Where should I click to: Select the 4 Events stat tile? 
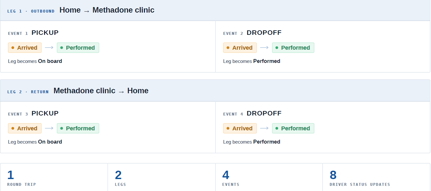[269, 177]
